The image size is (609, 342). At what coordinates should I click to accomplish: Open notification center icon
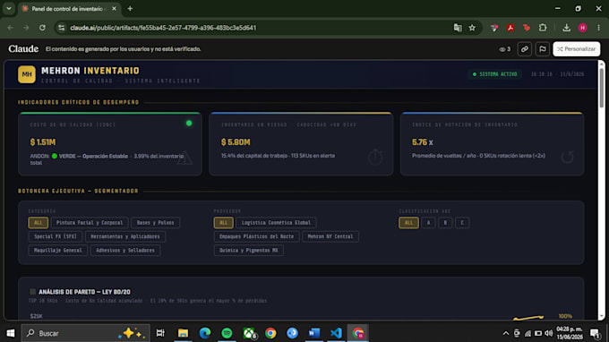[595, 333]
